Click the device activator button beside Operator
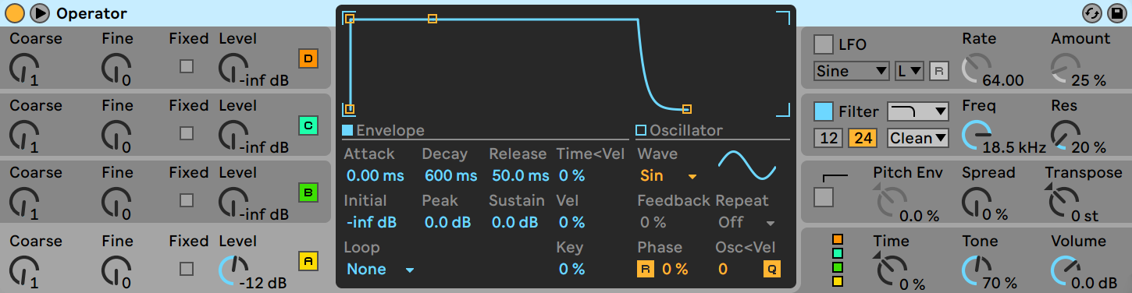 [15, 13]
